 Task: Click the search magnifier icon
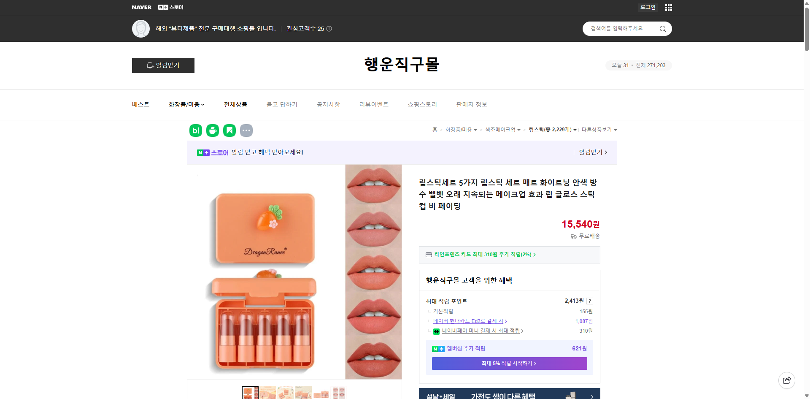pyautogui.click(x=662, y=29)
